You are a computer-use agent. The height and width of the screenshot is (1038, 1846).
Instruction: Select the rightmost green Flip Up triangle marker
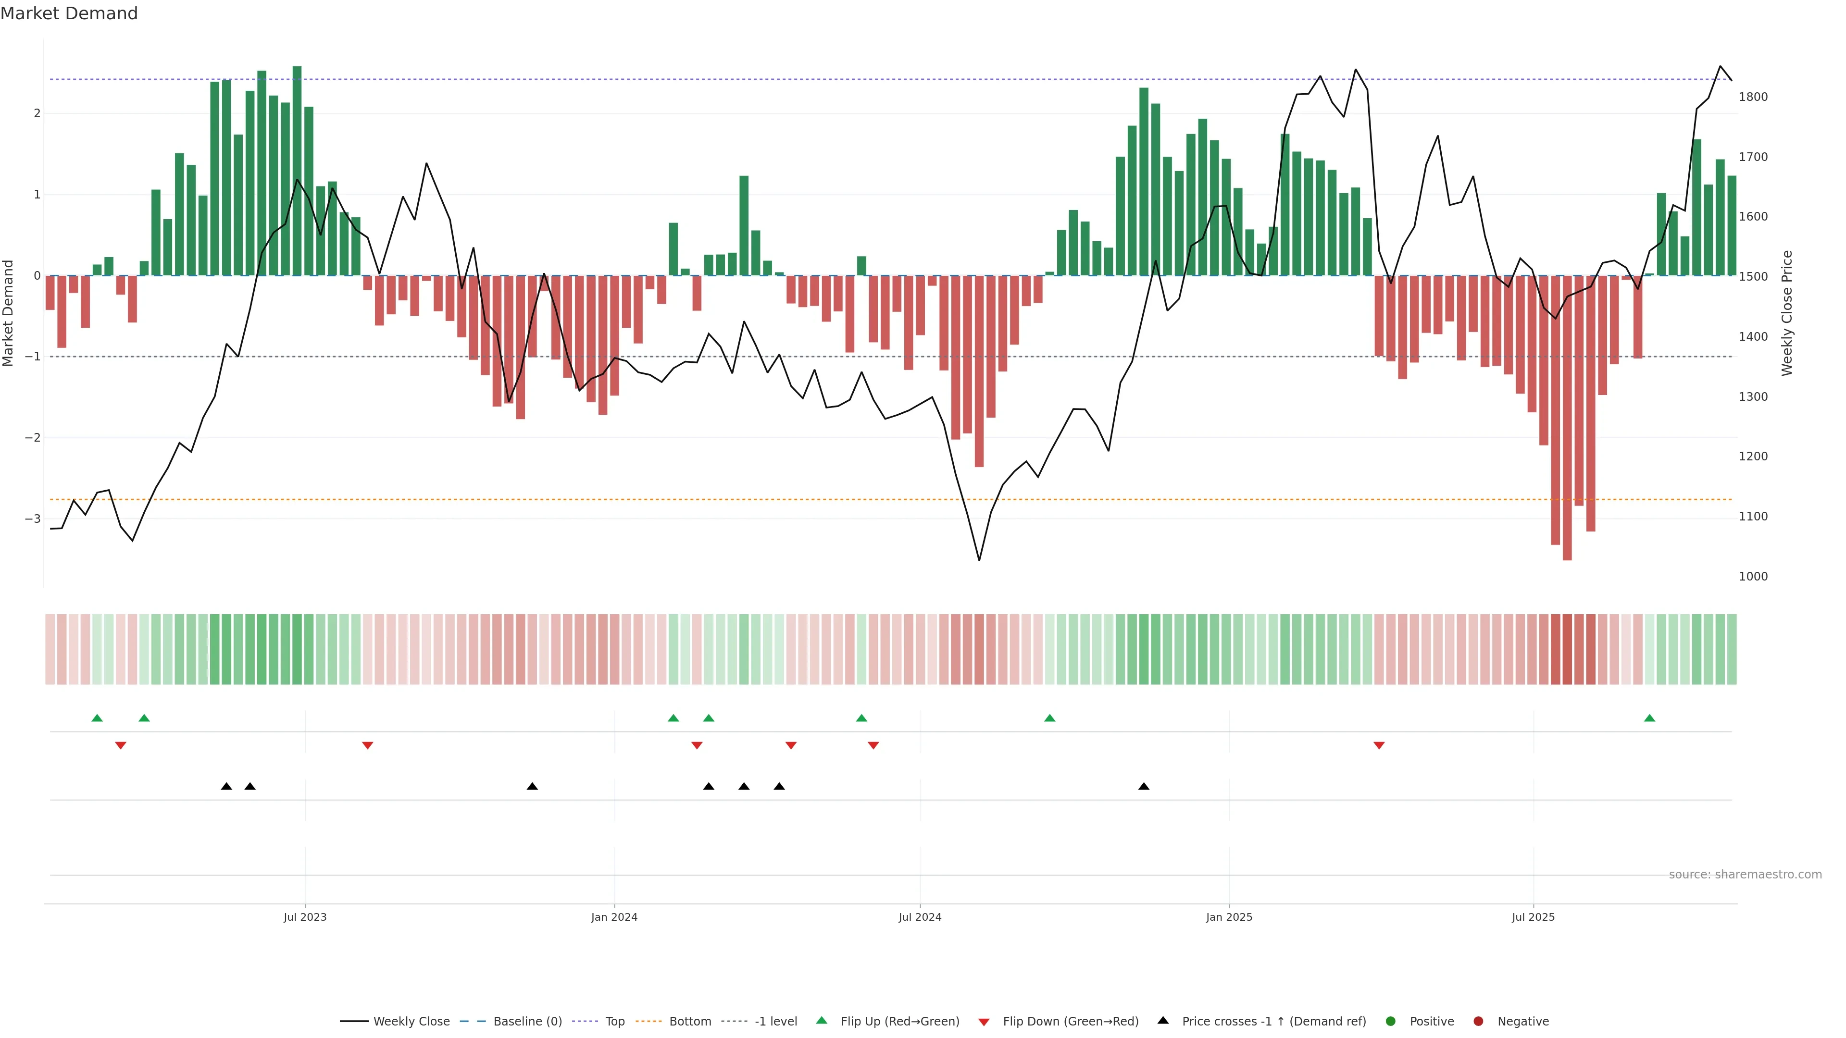coord(1650,718)
